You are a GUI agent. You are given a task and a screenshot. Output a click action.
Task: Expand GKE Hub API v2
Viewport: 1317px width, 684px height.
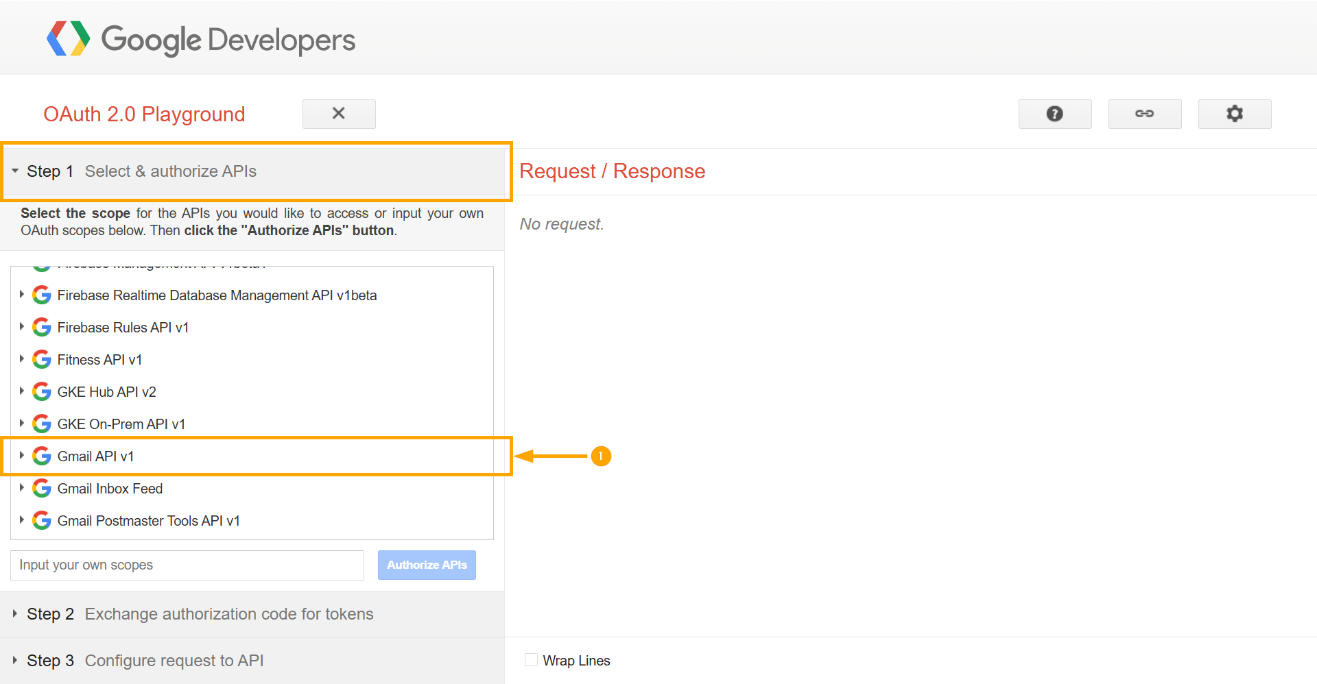click(21, 391)
